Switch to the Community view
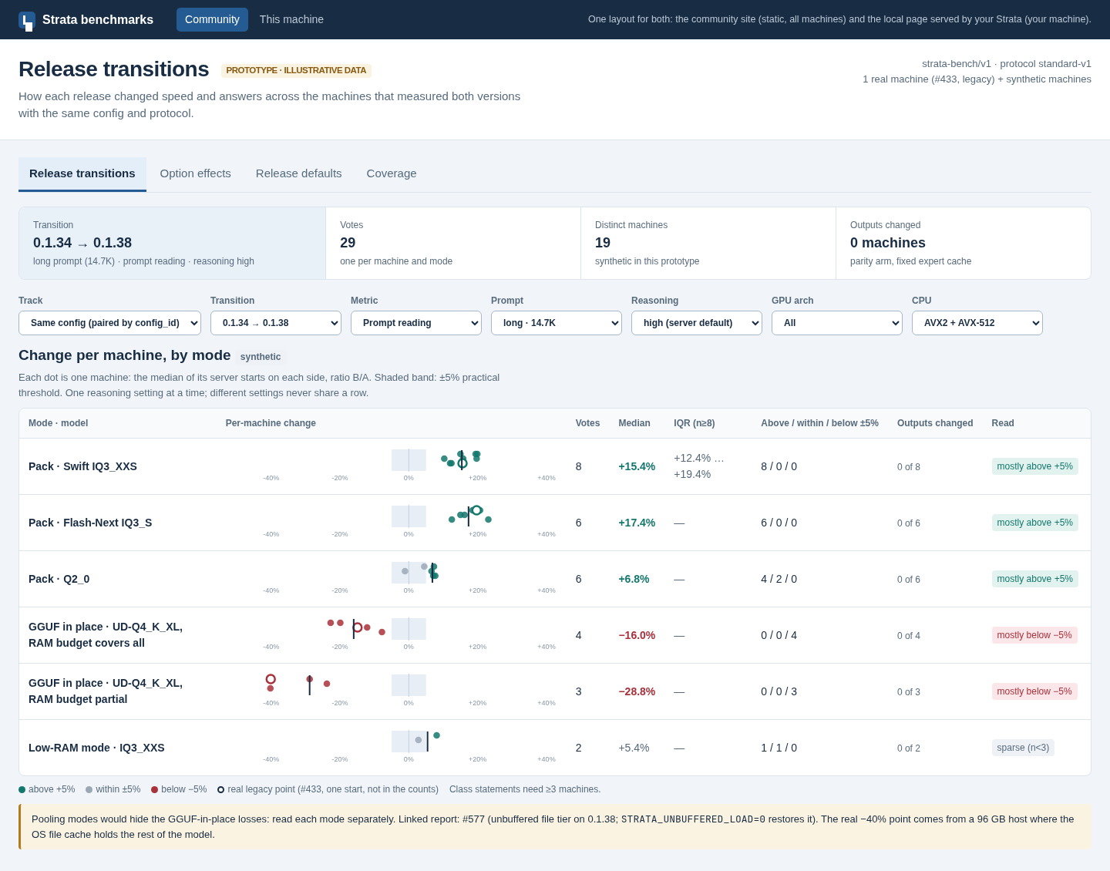 pos(212,19)
